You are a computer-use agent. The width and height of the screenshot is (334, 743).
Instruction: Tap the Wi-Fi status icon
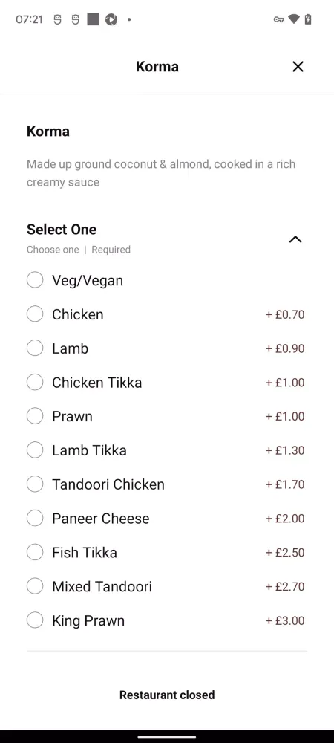pos(294,19)
